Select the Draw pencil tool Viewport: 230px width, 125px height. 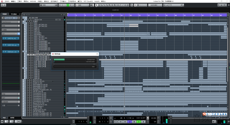[120, 5]
